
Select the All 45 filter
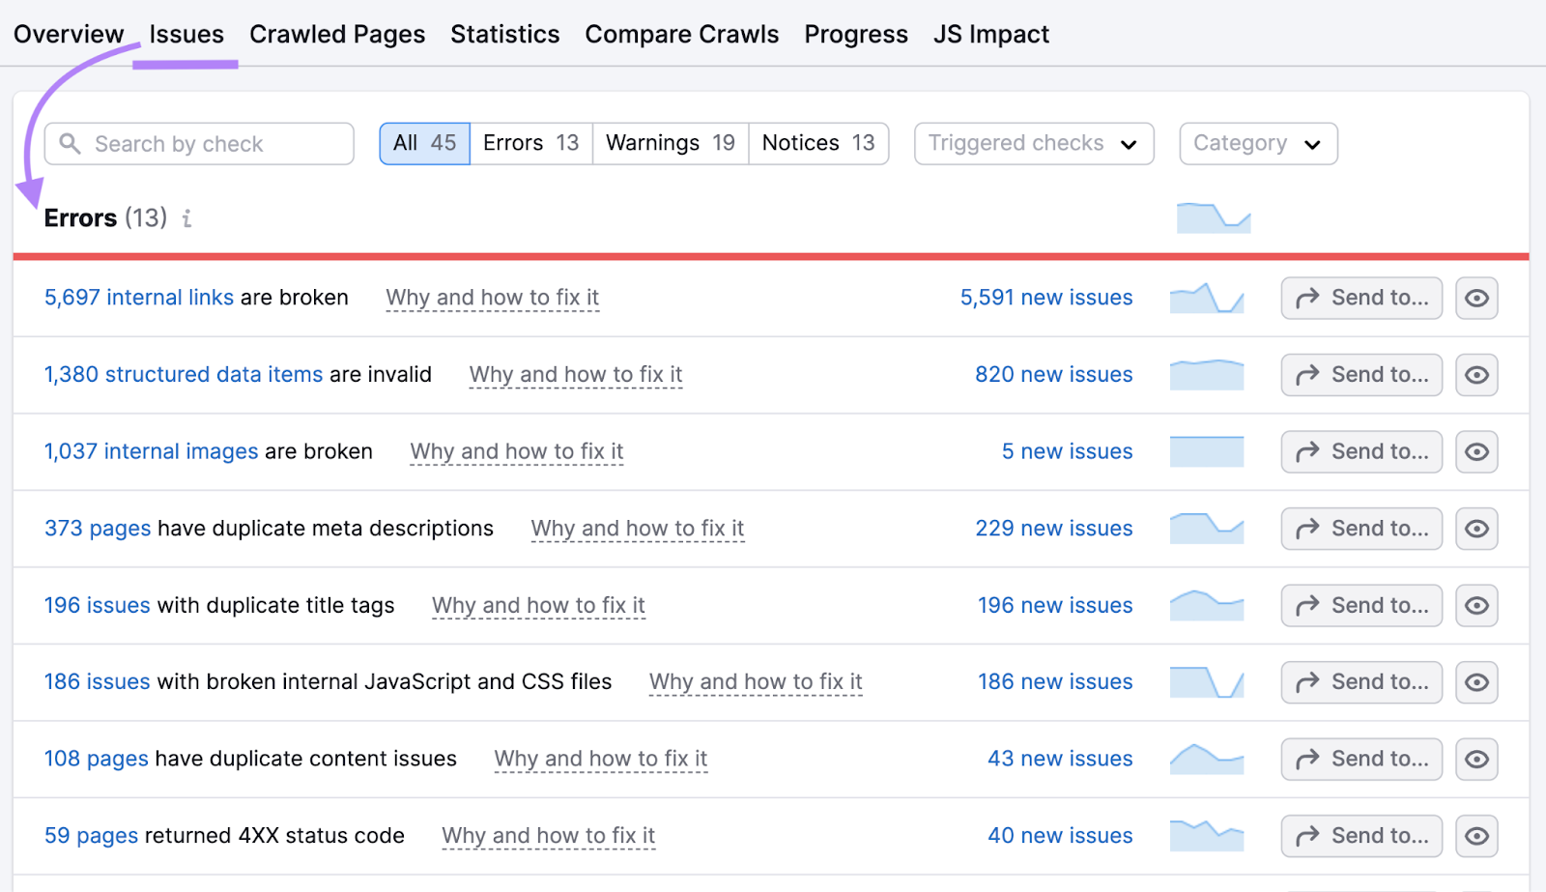425,144
